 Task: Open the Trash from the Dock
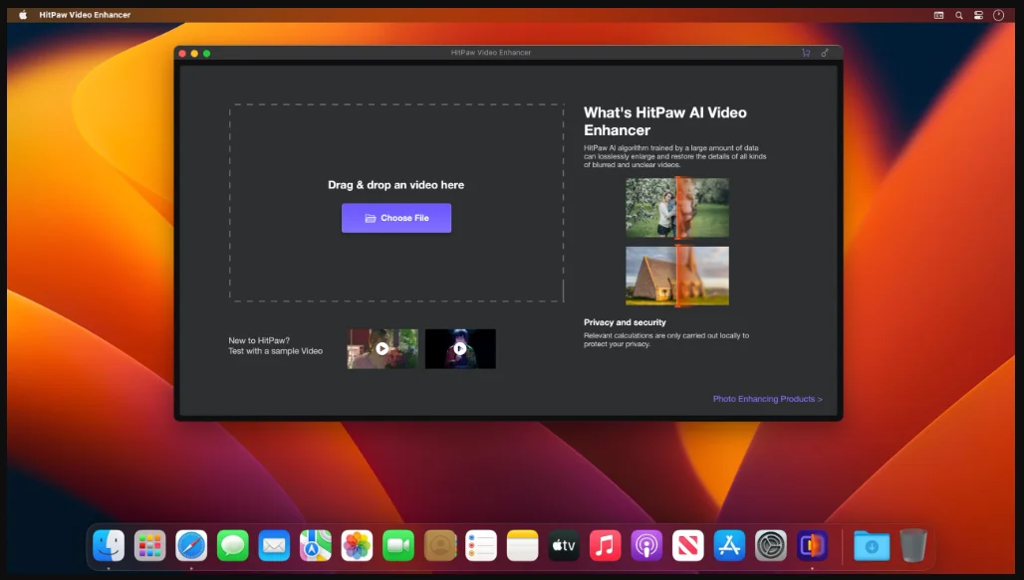[913, 545]
